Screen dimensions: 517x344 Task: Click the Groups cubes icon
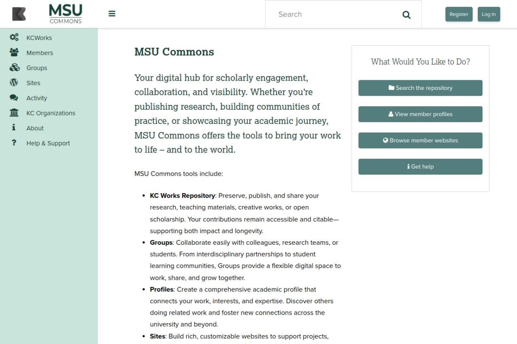pyautogui.click(x=14, y=68)
